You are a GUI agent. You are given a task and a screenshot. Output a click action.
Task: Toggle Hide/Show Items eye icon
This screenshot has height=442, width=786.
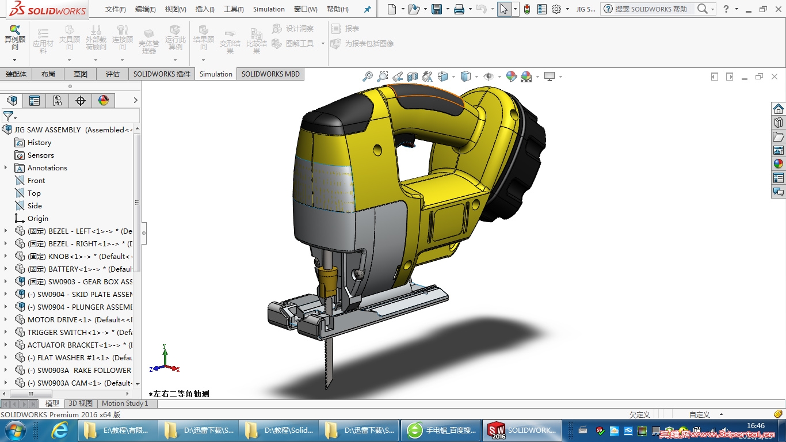[489, 77]
